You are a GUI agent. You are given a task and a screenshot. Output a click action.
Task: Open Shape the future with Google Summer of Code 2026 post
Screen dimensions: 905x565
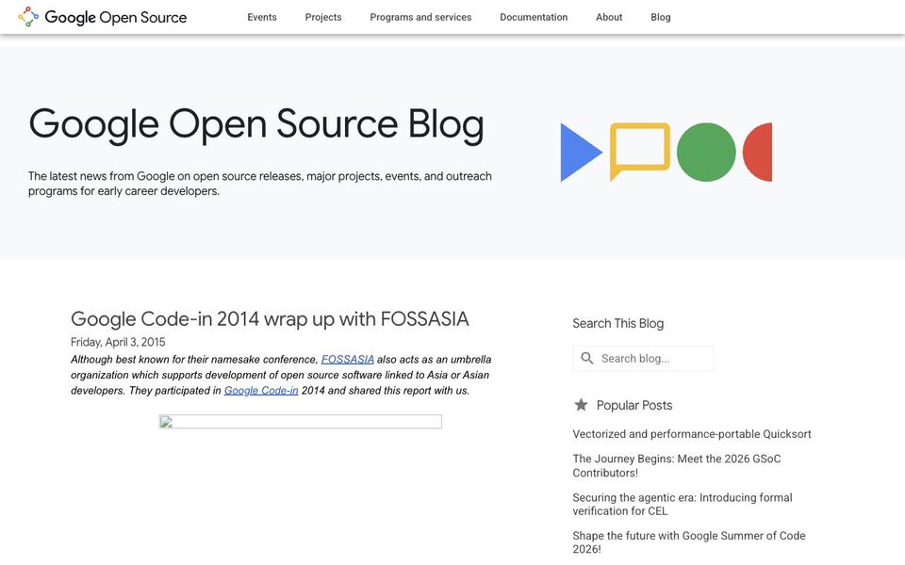tap(689, 542)
